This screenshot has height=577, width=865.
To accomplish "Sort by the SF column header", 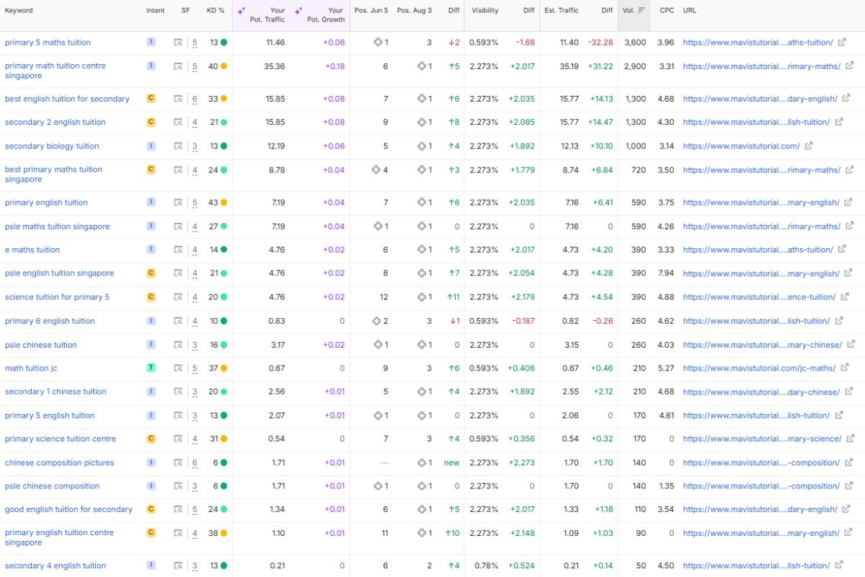I will (186, 11).
